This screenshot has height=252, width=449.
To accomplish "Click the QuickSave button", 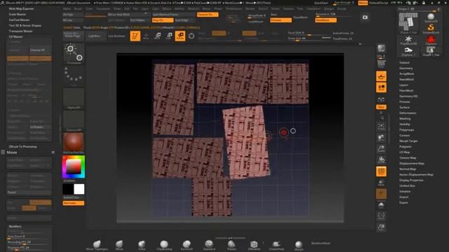I will point(321,3).
